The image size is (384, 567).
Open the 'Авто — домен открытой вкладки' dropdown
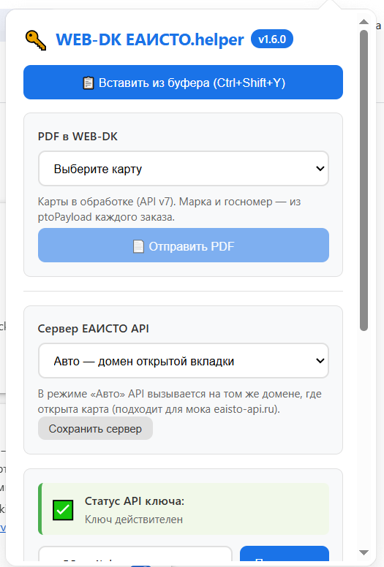pos(184,360)
